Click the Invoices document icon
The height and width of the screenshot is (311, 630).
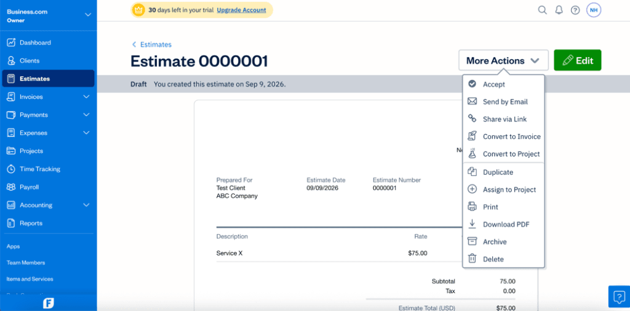pos(11,96)
